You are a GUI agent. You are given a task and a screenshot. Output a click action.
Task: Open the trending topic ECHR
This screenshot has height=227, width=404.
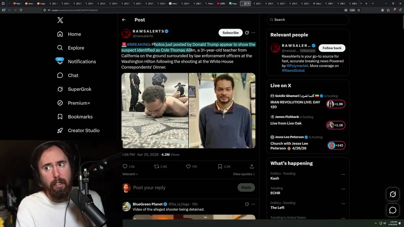275,193
